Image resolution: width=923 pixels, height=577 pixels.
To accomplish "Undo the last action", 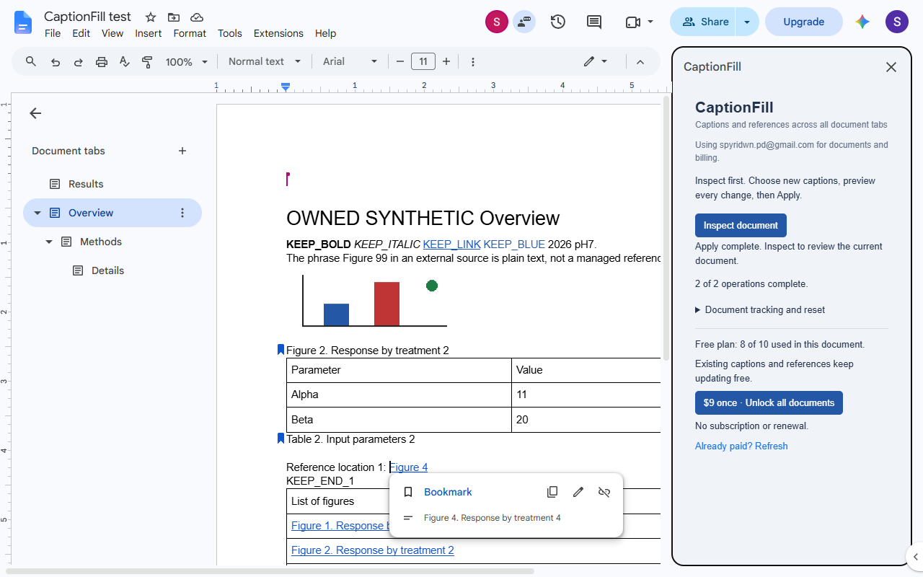I will tap(56, 62).
